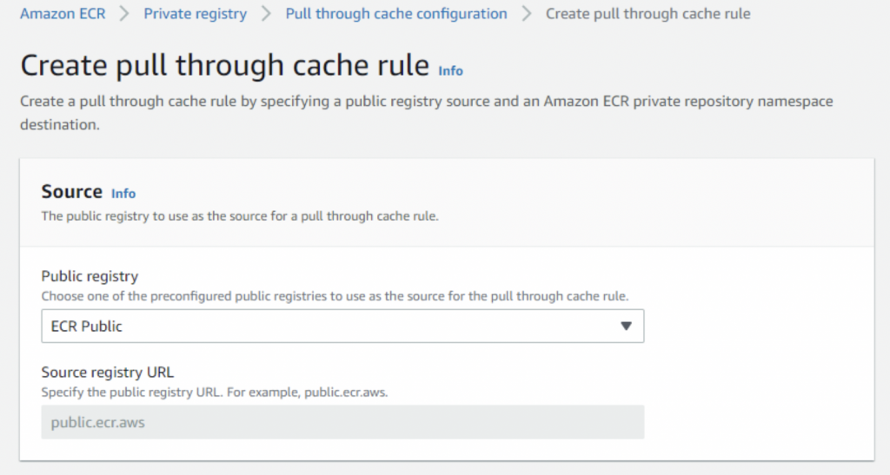
Task: Click Info link next to Source heading
Action: tap(123, 194)
